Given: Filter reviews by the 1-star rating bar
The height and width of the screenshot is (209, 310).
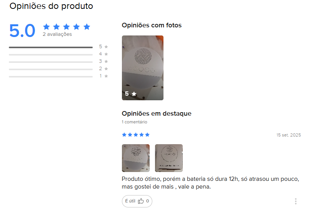Looking at the screenshot, I should pos(51,76).
